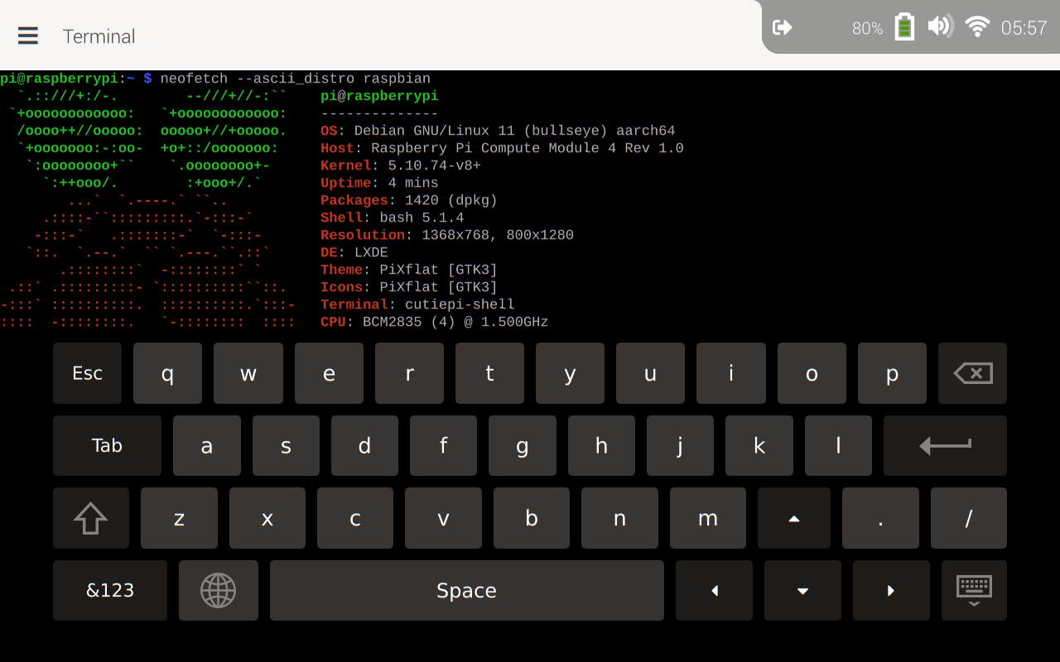Click the Packages 1420 (dpkg) line
The width and height of the screenshot is (1060, 662).
click(409, 200)
